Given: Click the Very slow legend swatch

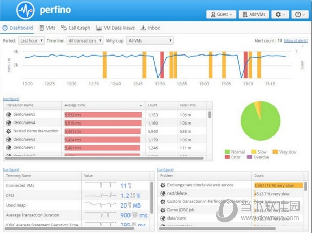Looking at the screenshot, I should 275,152.
